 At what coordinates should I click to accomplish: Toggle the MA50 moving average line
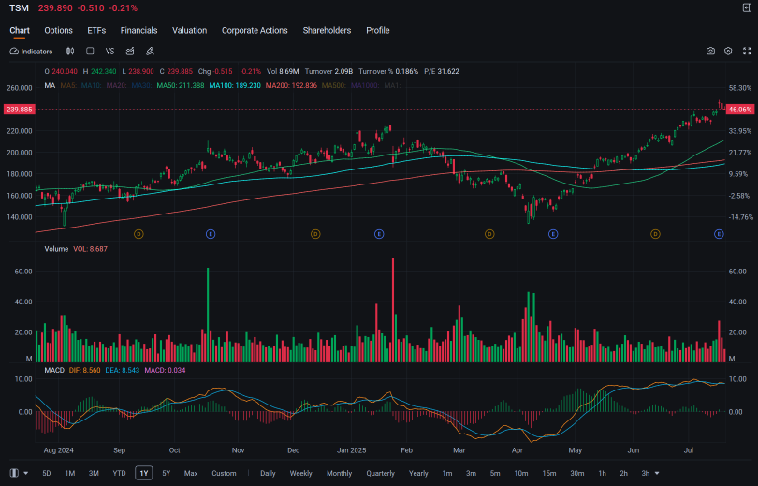click(x=181, y=85)
